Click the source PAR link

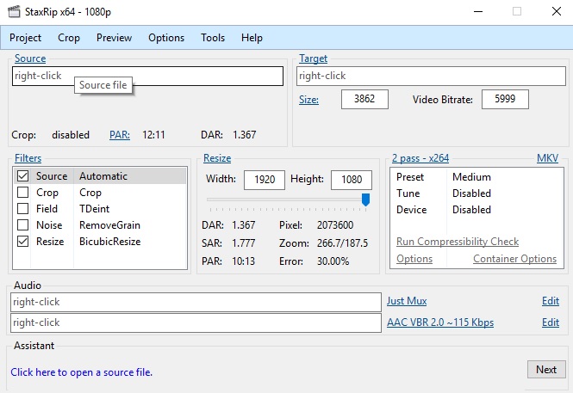click(120, 135)
